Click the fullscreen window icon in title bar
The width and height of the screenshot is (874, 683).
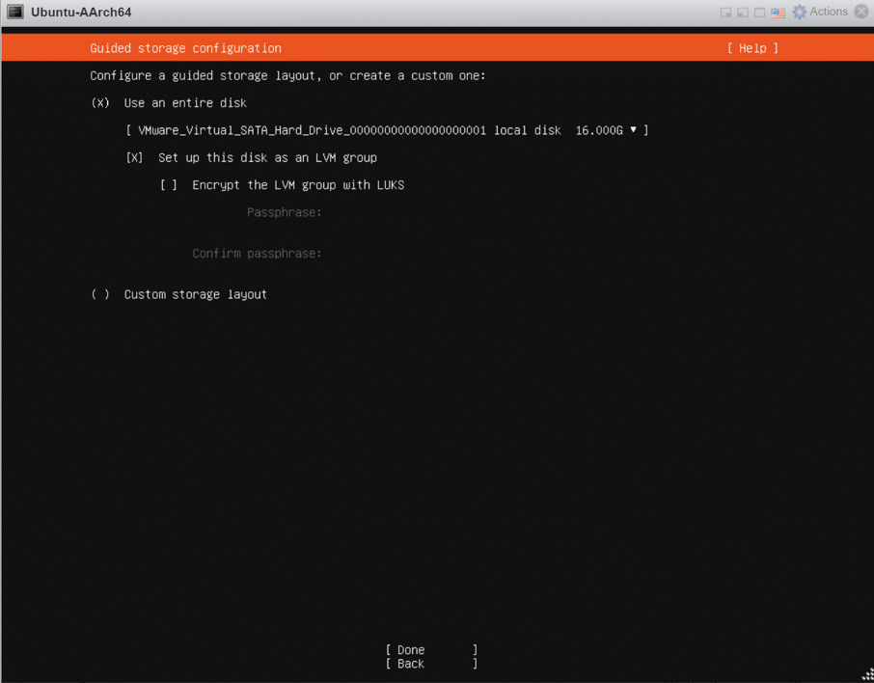tap(759, 13)
